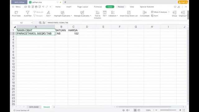Expand the Ungroup dropdown arrow
The width and height of the screenshot is (199, 112).
(x=187, y=16)
